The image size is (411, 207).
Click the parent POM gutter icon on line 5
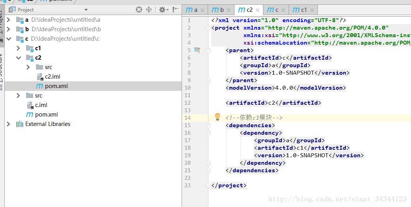(197, 50)
